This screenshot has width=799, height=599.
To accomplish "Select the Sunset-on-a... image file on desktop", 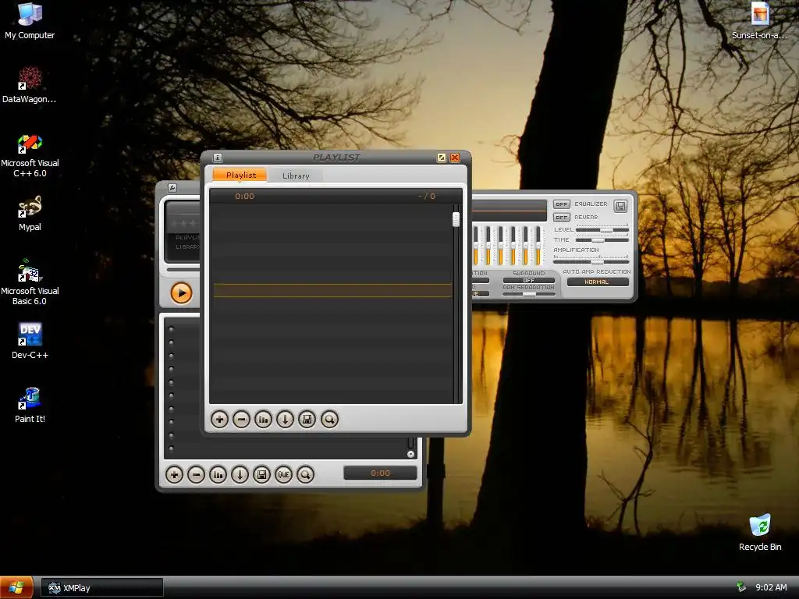I will click(x=759, y=21).
